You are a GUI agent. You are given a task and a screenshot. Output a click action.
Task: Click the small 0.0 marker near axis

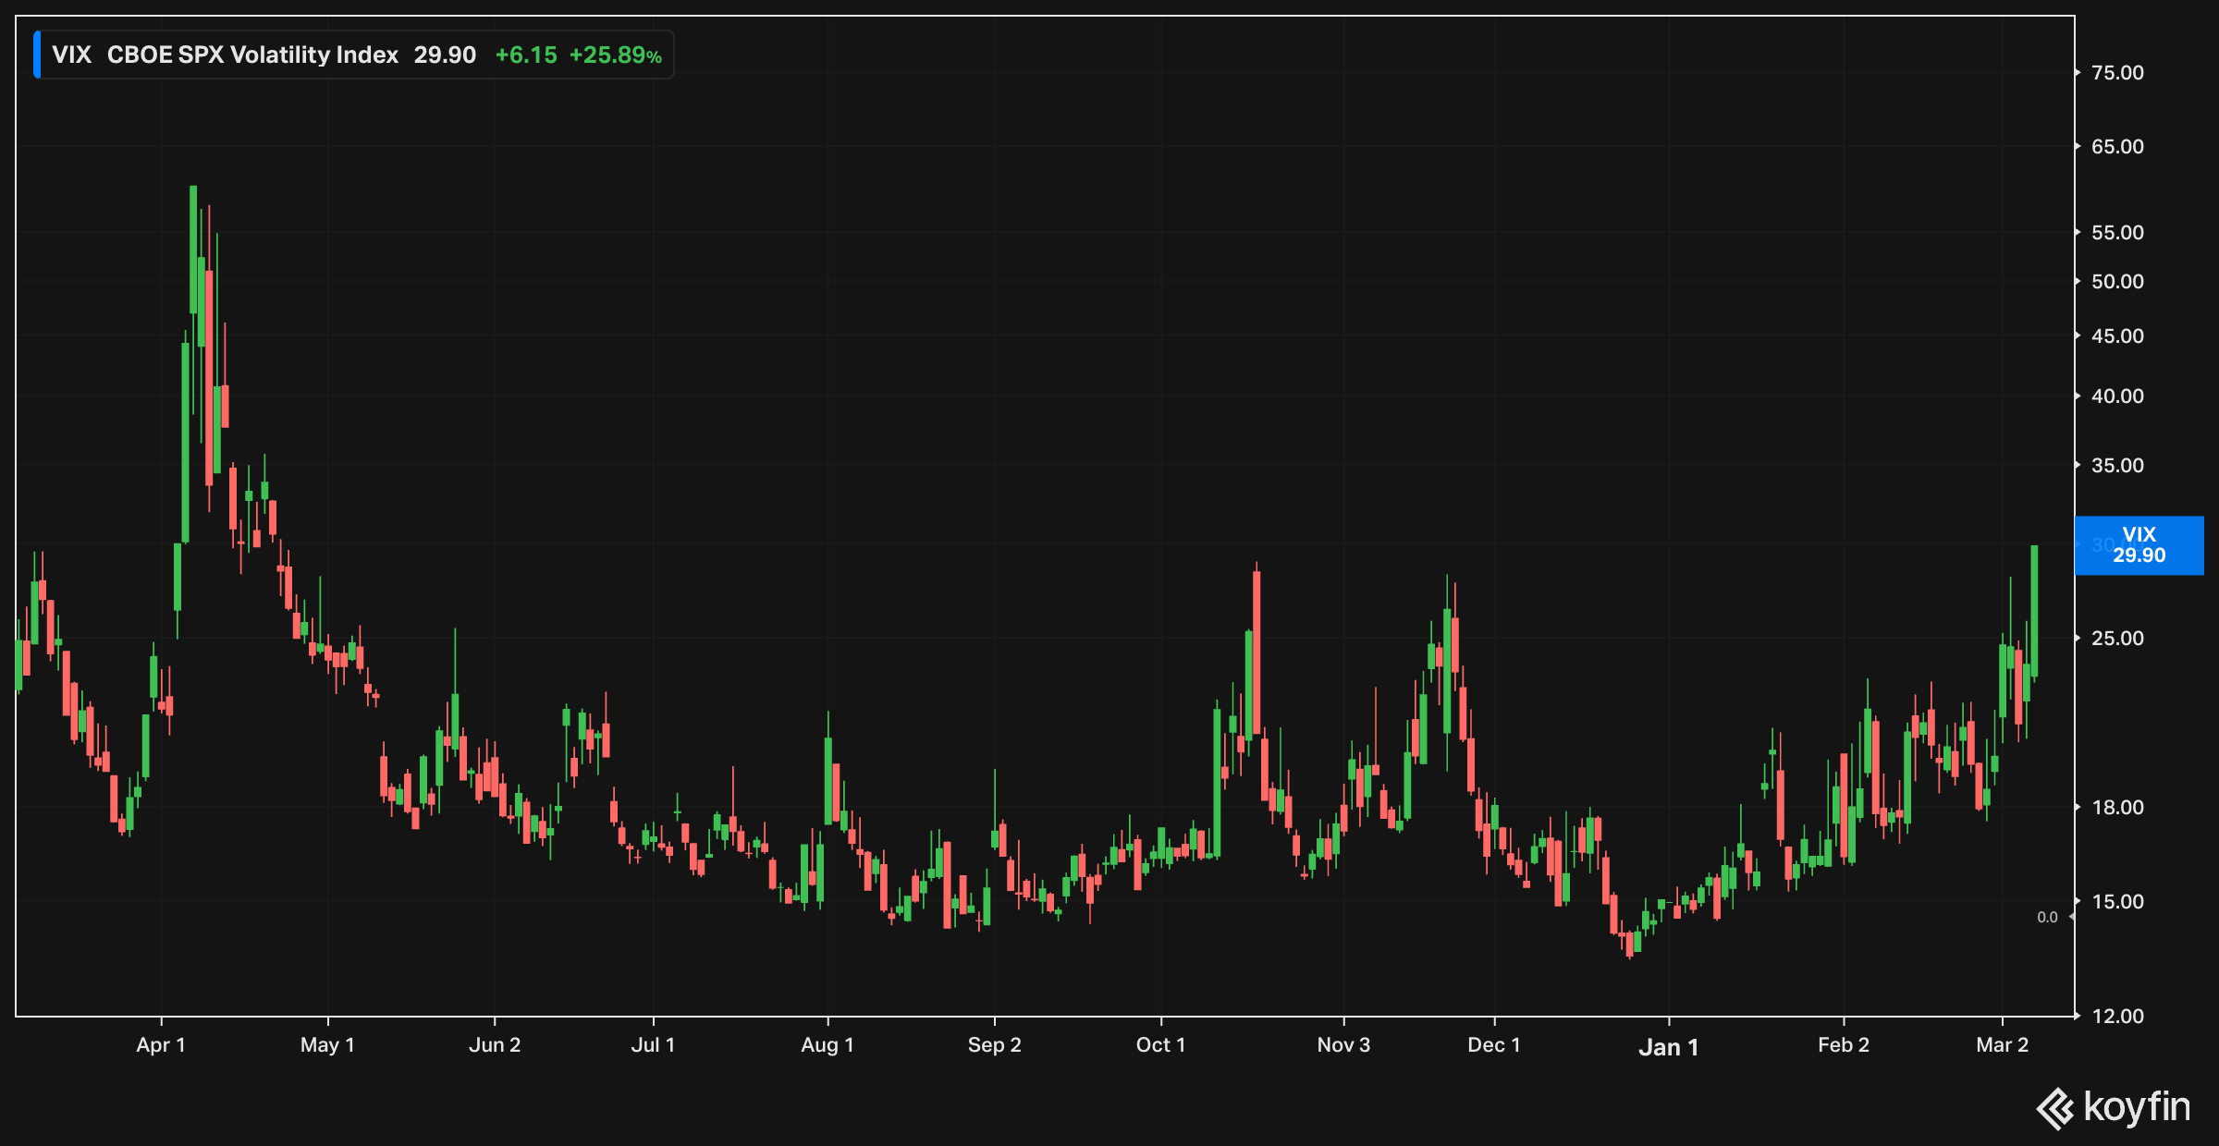pyautogui.click(x=2047, y=917)
